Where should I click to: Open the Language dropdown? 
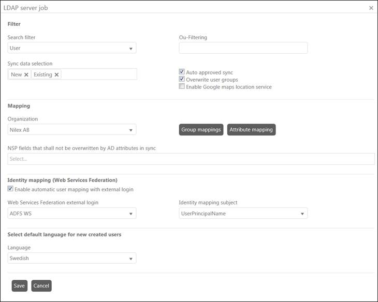pos(72,258)
